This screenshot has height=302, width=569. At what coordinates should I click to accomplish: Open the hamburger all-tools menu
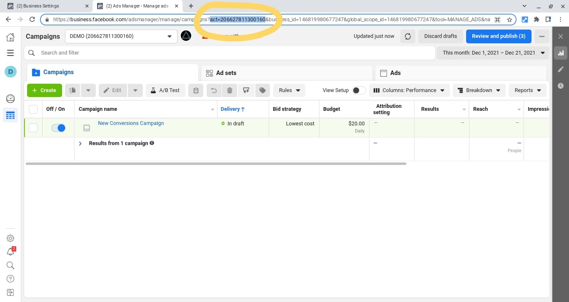[10, 53]
